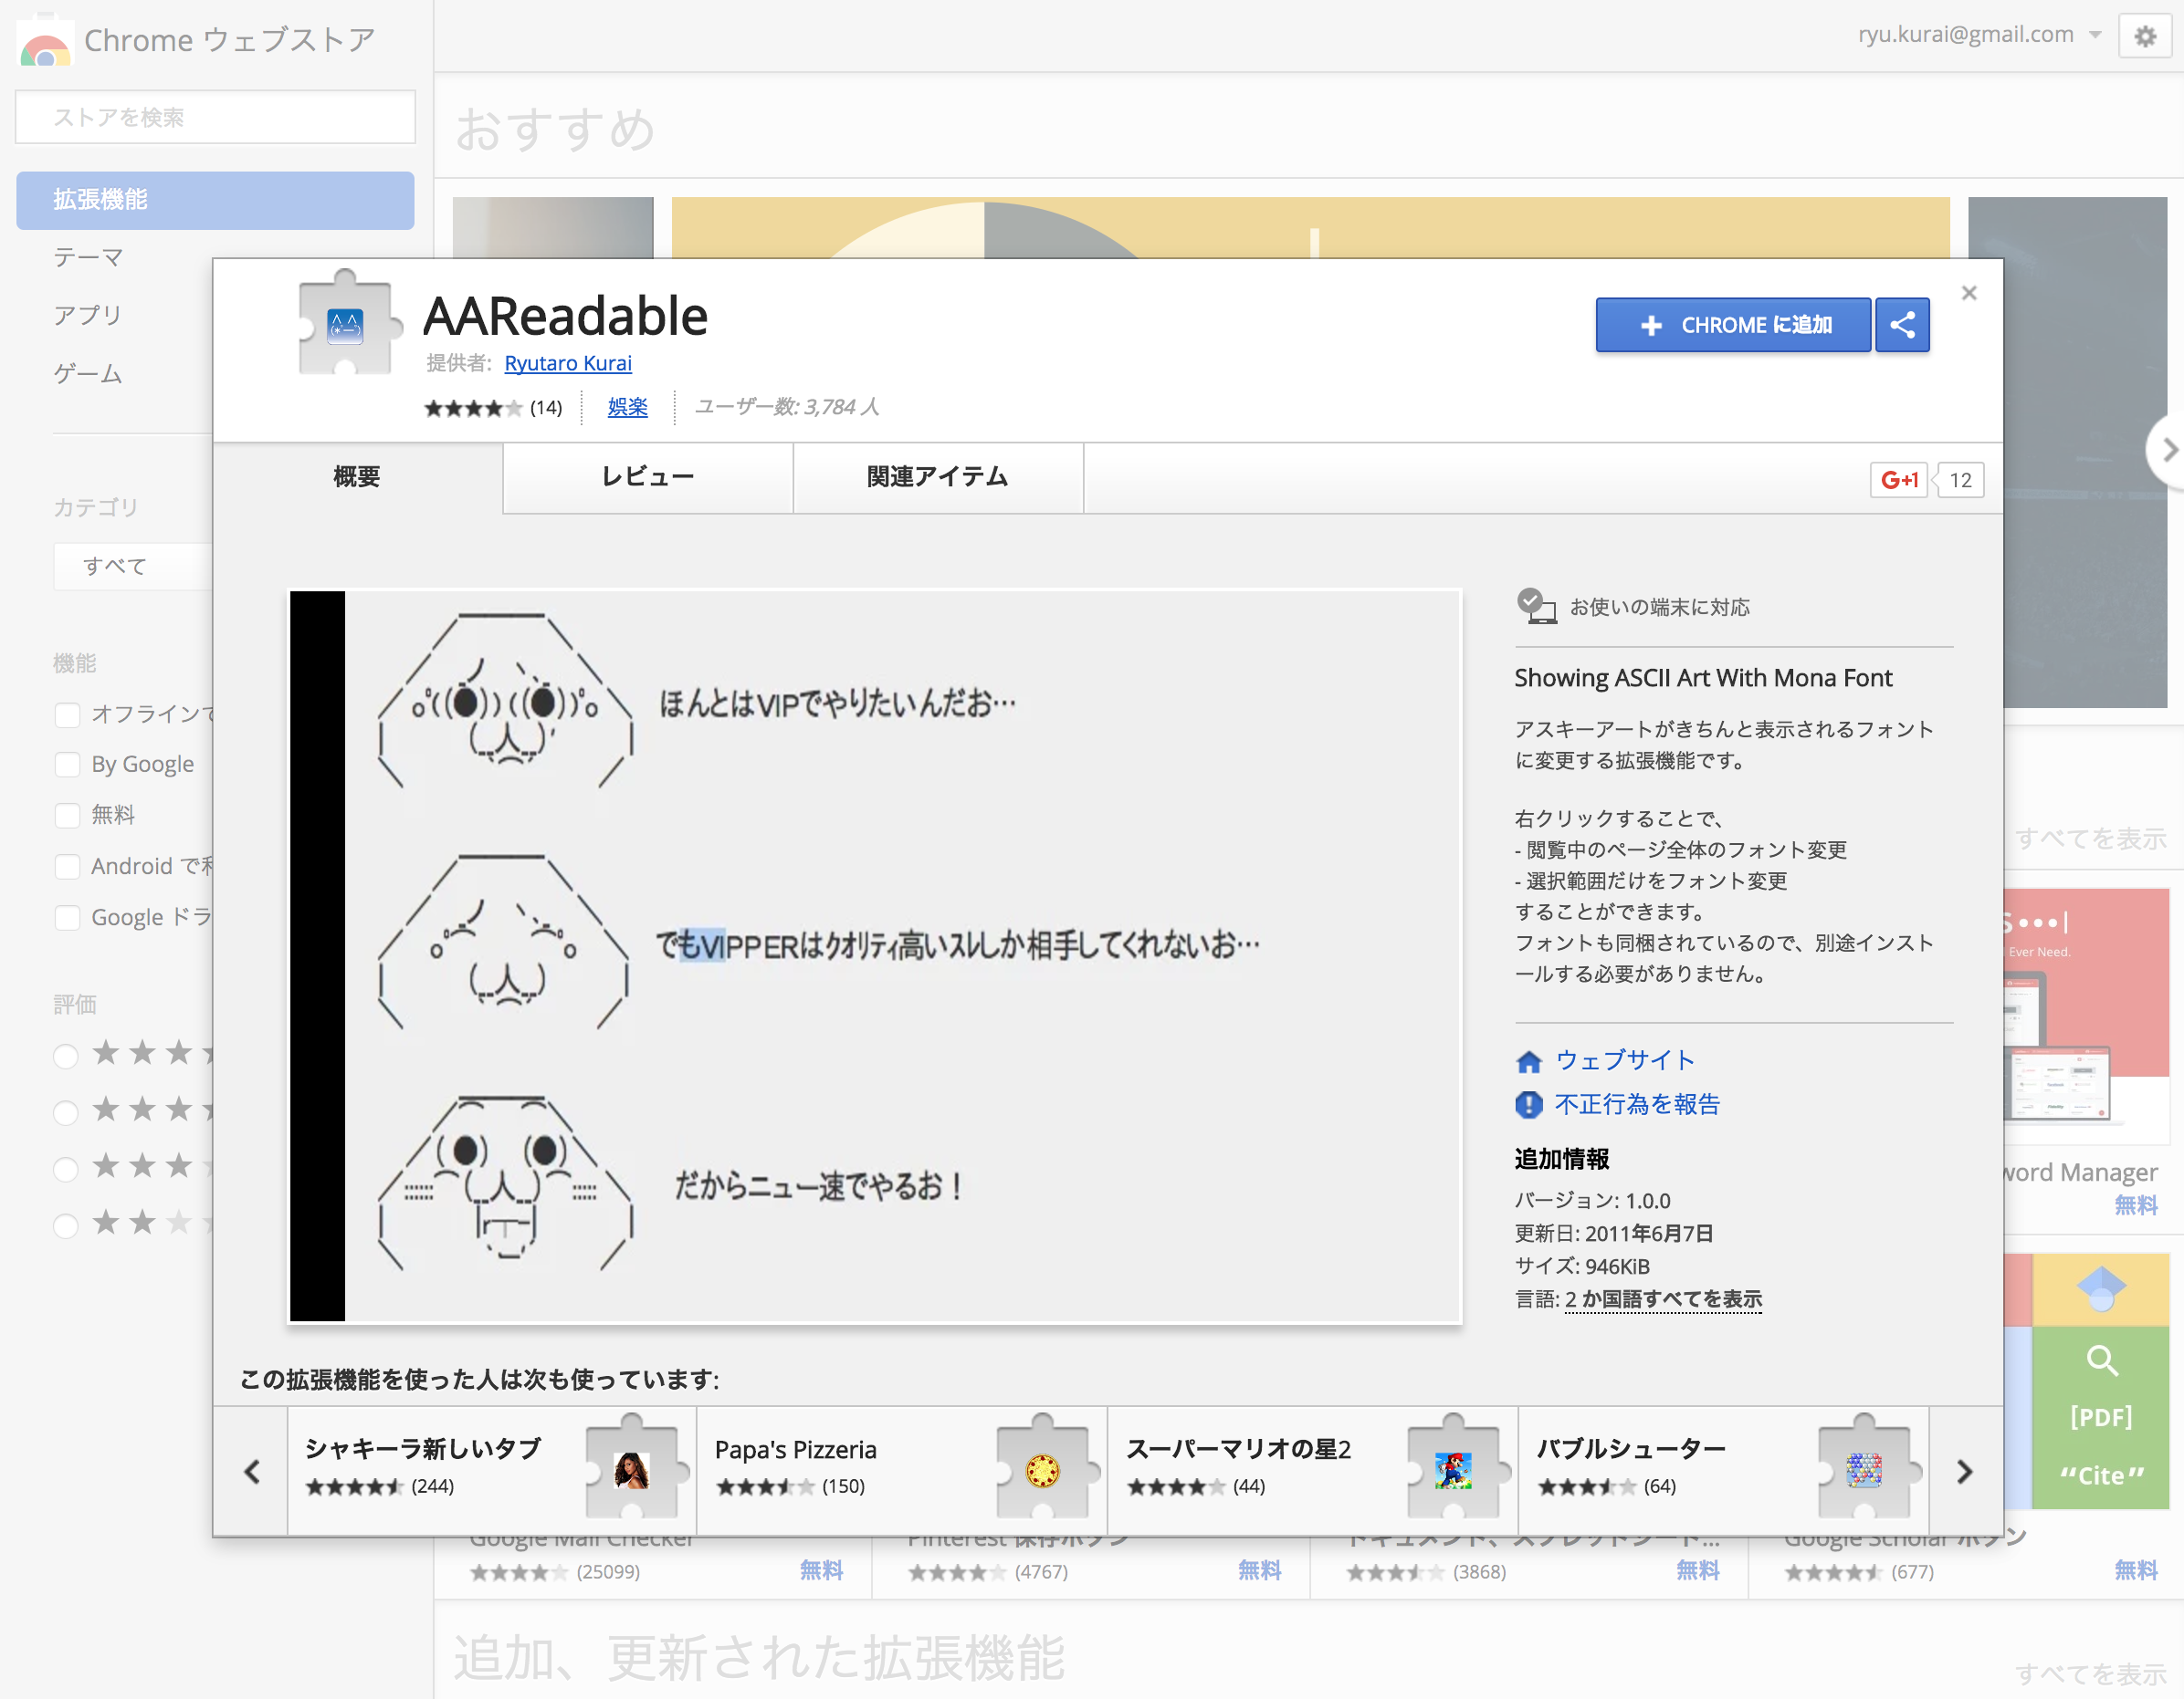Close the AAReadable detail dialog

(x=1969, y=293)
